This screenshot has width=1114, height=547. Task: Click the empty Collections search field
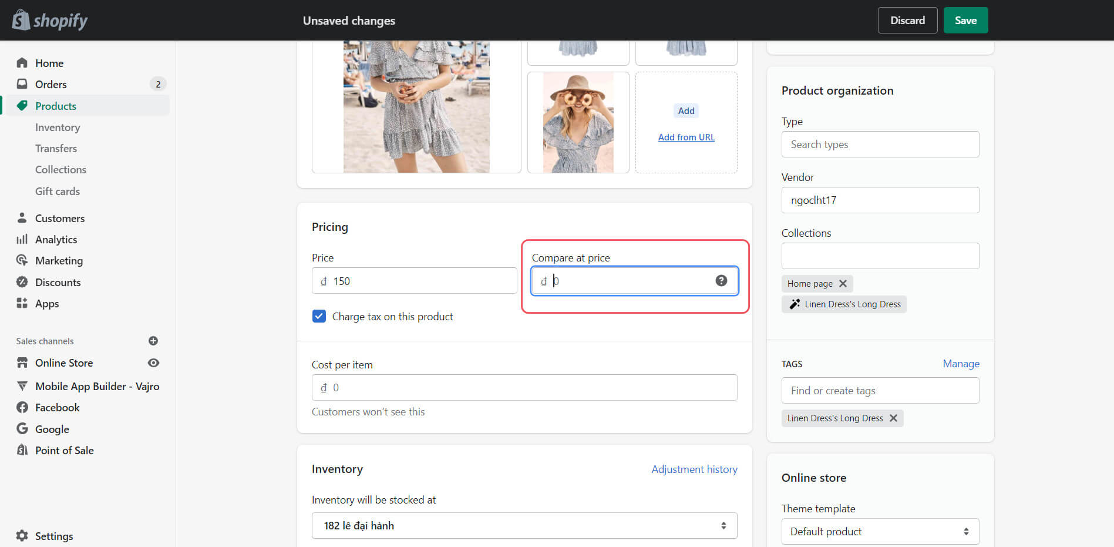pos(880,256)
